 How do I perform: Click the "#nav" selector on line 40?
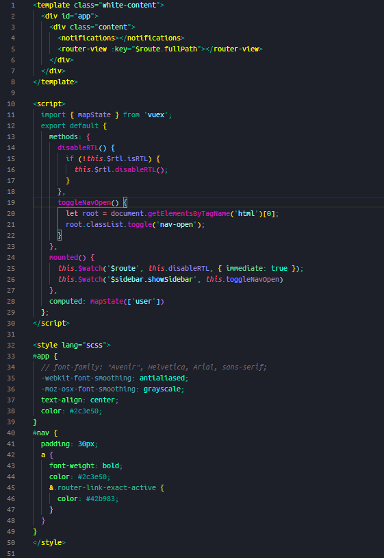[x=41, y=433]
